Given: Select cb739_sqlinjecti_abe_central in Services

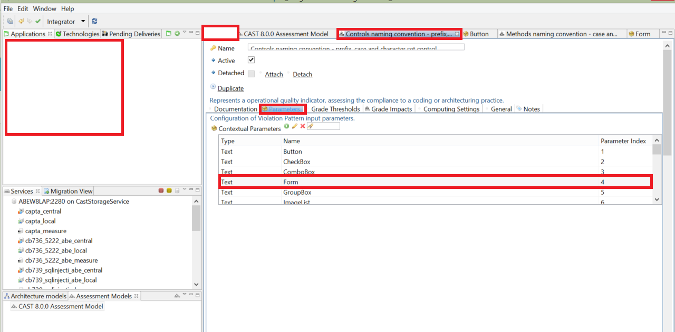Looking at the screenshot, I should (64, 270).
